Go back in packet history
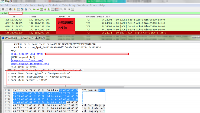 pos(34,9)
